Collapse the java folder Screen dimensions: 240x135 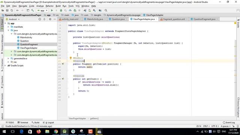[8, 30]
